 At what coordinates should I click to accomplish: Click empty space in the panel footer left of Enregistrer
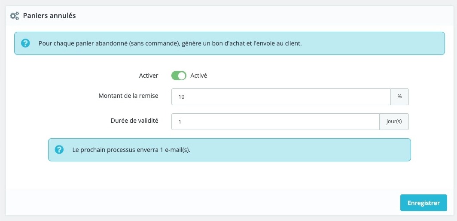[x=202, y=203]
